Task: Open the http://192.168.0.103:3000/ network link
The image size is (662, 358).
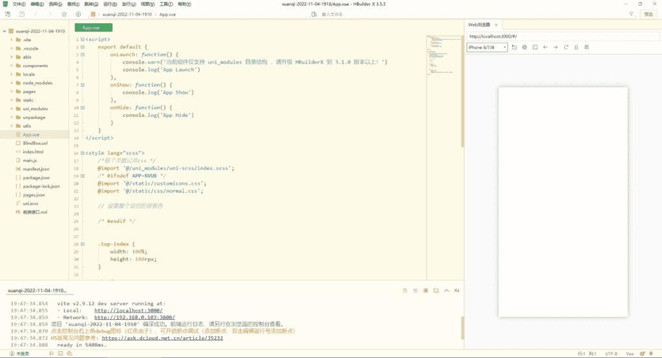Action: pyautogui.click(x=134, y=317)
